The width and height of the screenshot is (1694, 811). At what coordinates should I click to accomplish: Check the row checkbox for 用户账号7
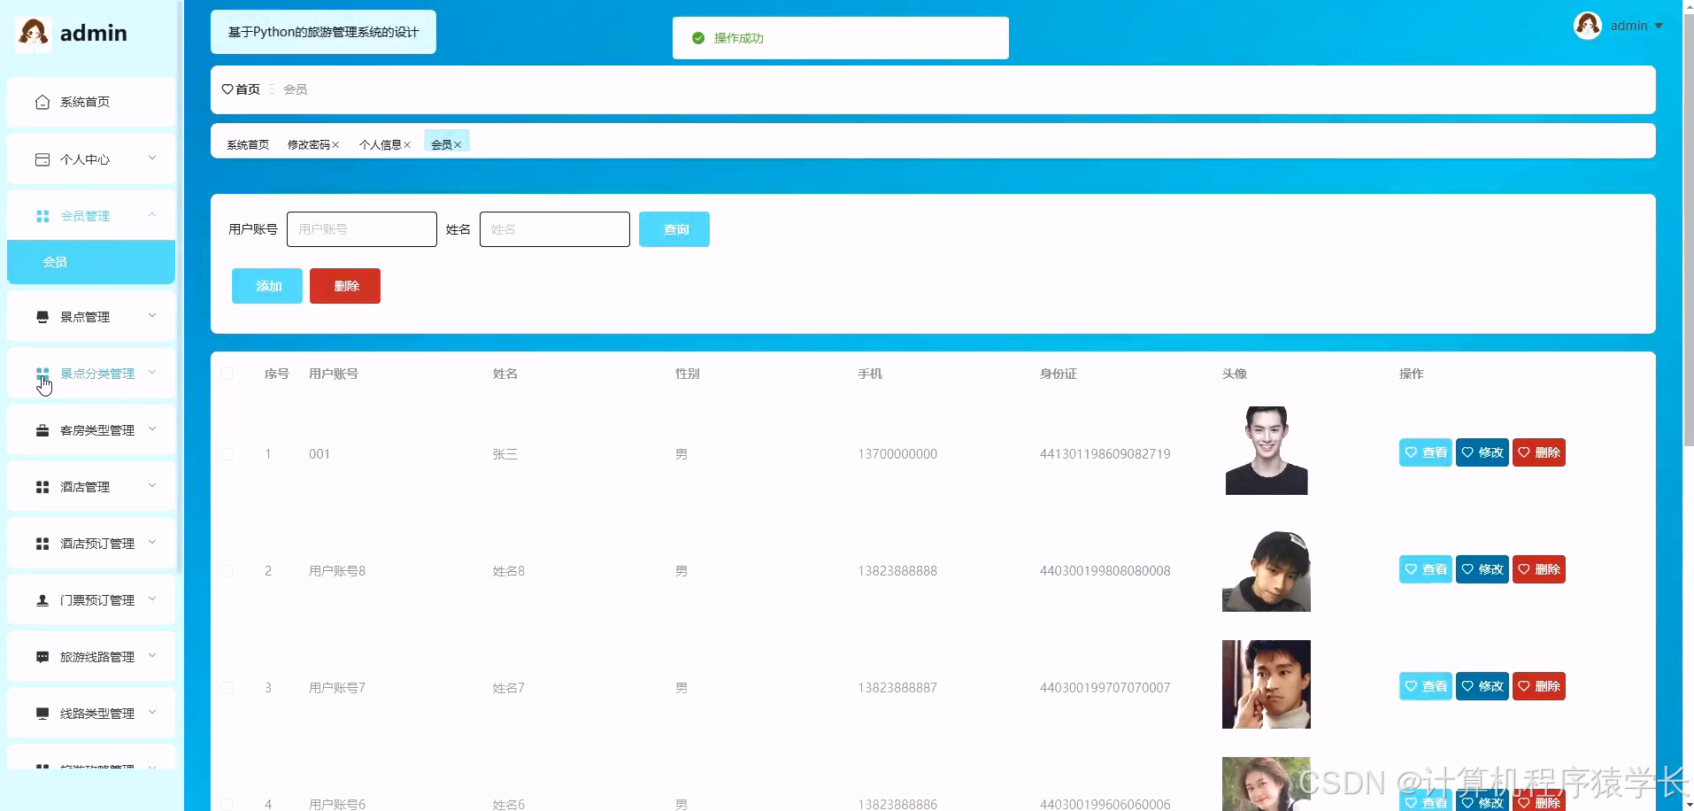[227, 688]
